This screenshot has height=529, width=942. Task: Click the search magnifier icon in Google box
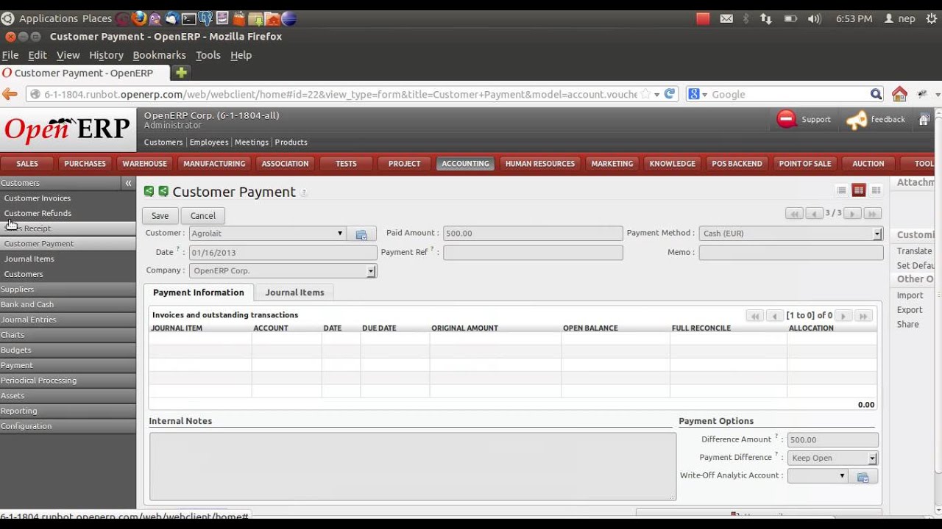click(876, 94)
